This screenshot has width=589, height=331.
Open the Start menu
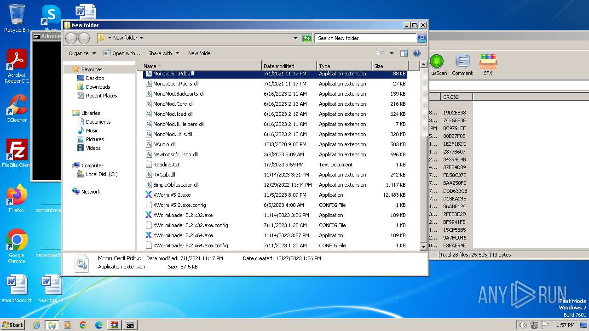coord(13,325)
